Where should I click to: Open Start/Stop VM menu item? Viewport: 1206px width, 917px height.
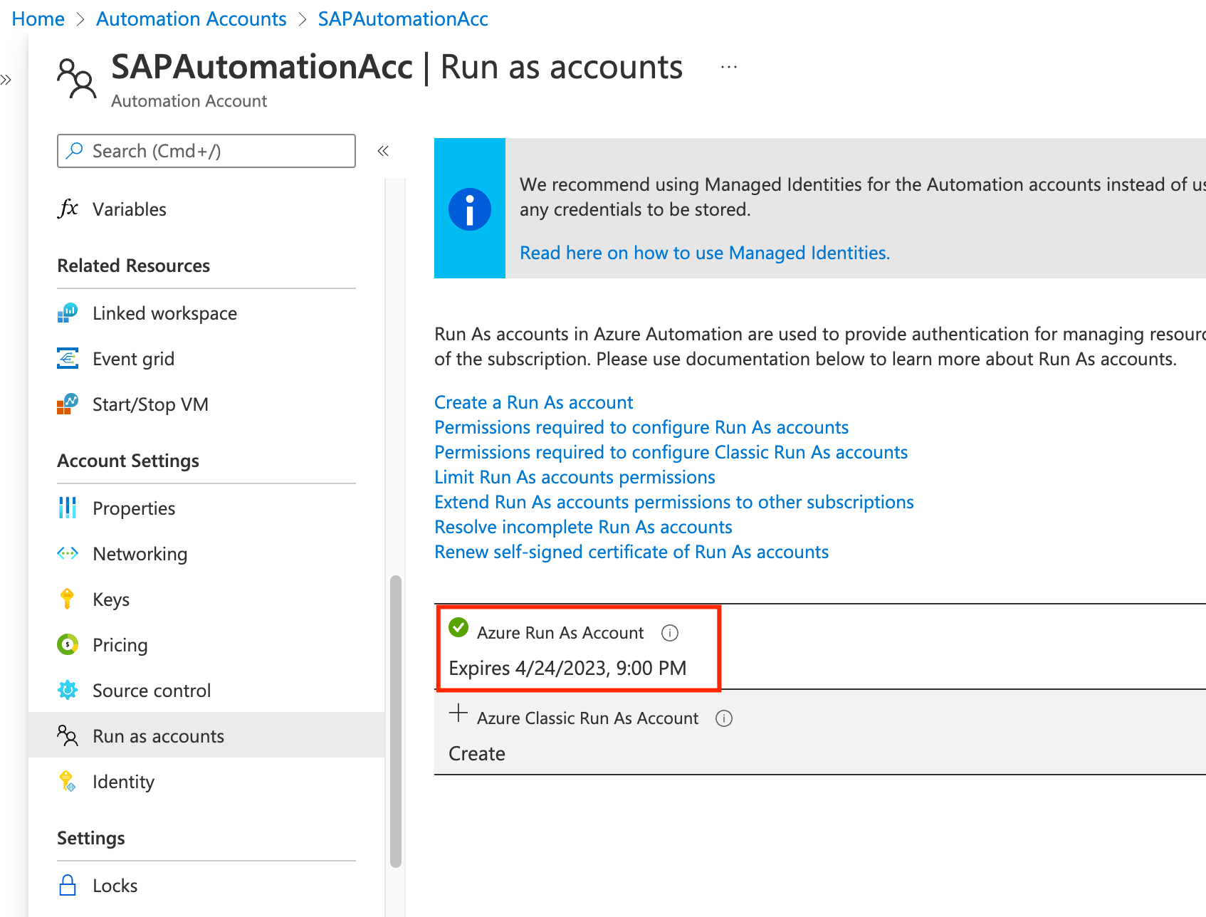click(x=206, y=404)
